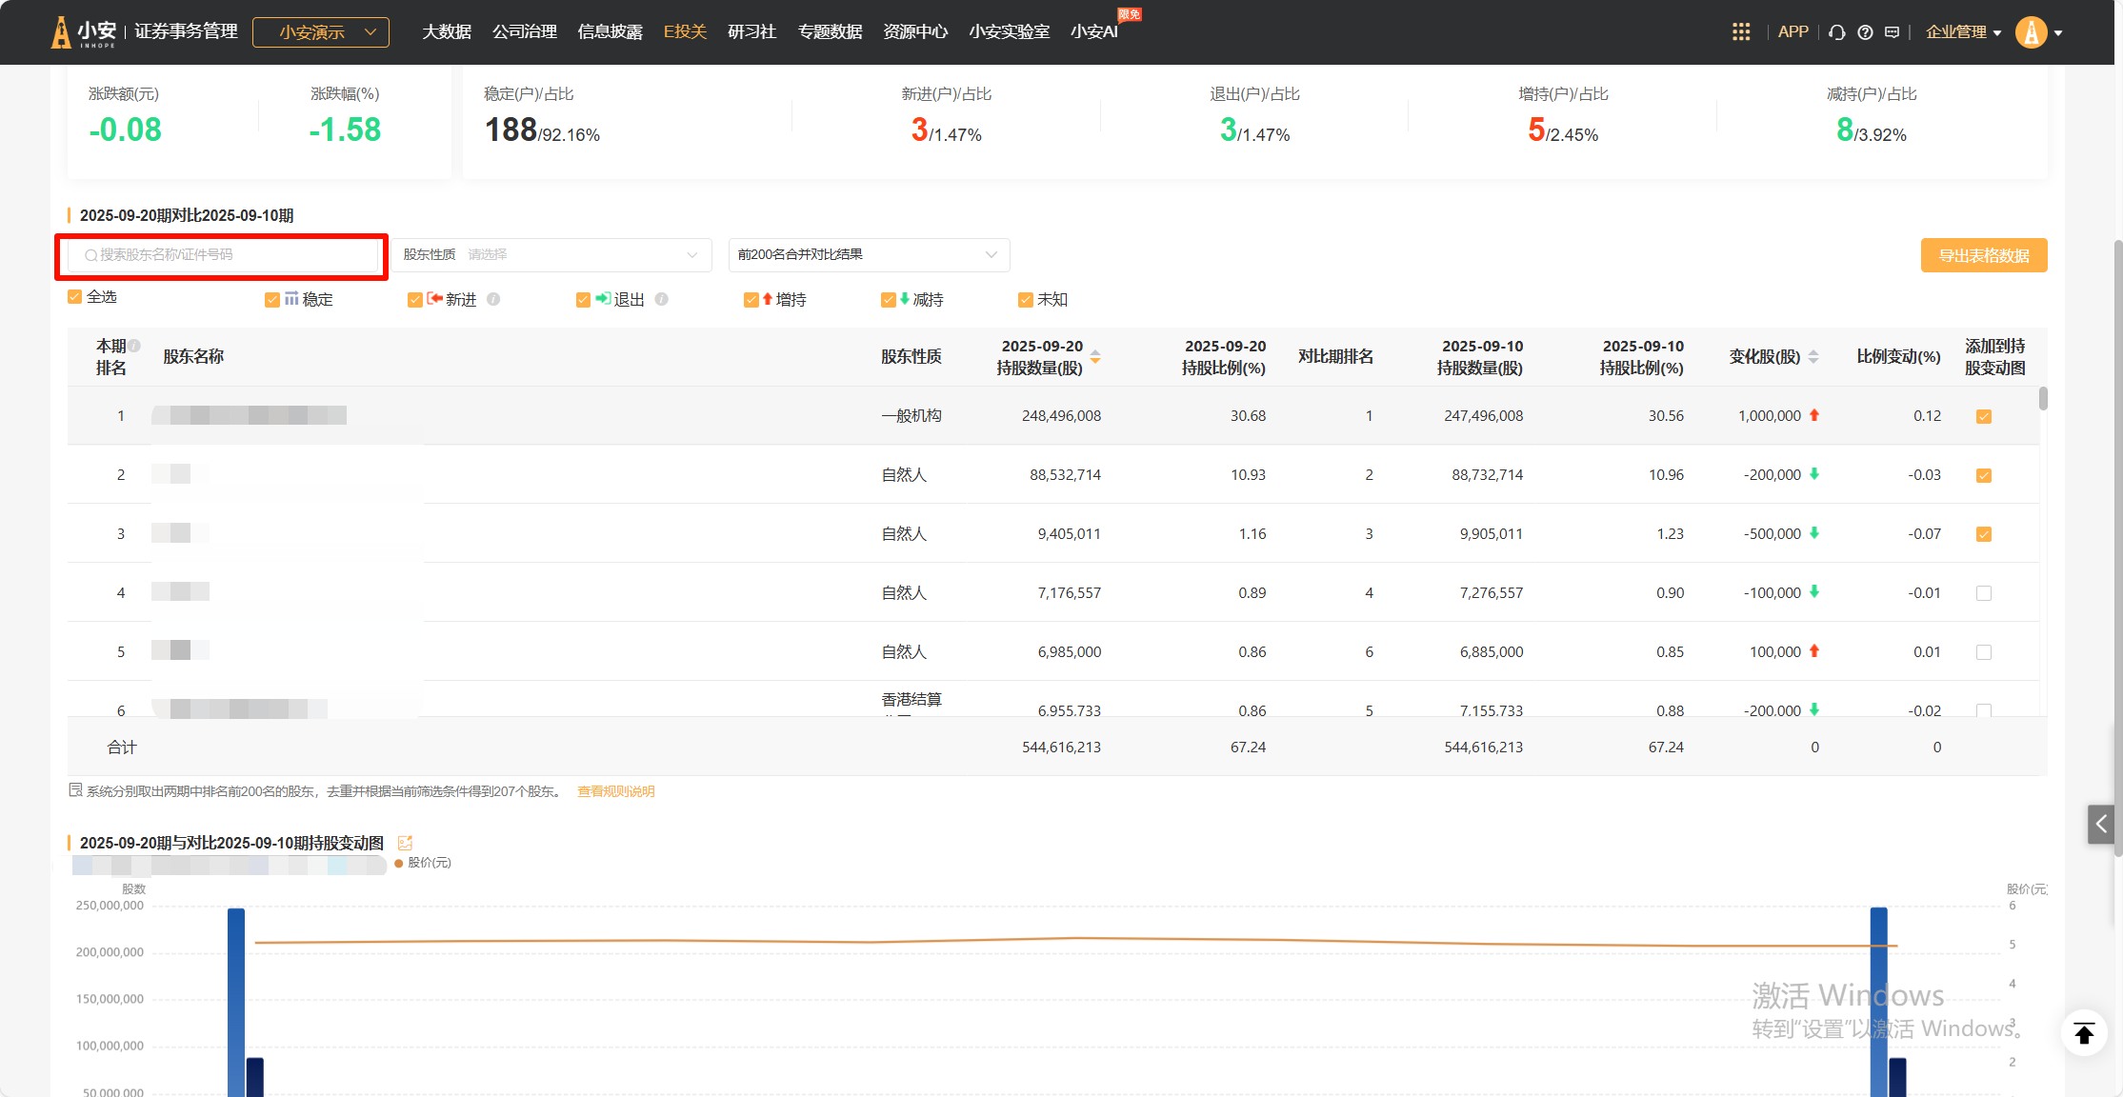This screenshot has width=2123, height=1097.
Task: Open the 前200名合并对比结果 dropdown
Action: pyautogui.click(x=868, y=255)
